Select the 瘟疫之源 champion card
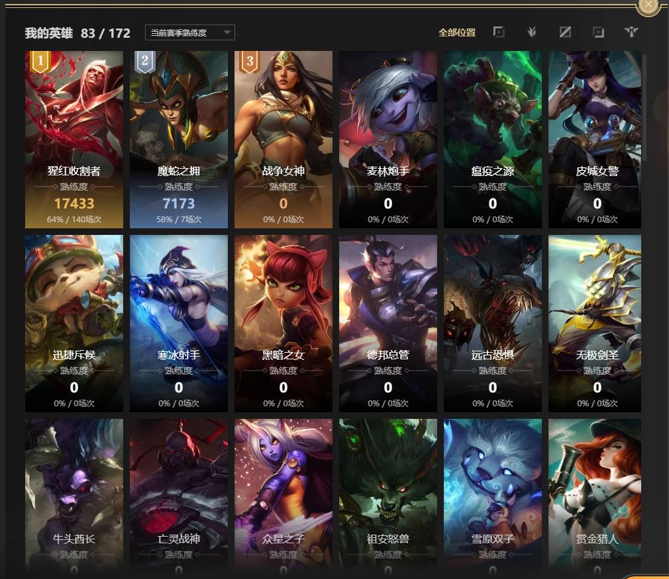669x579 pixels. [x=492, y=140]
